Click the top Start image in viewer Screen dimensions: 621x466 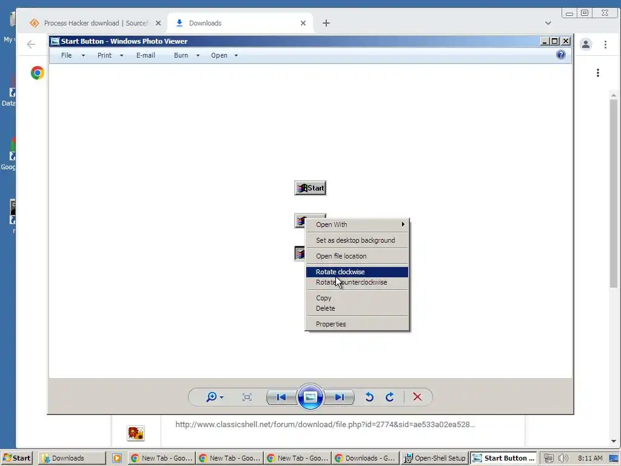(310, 188)
